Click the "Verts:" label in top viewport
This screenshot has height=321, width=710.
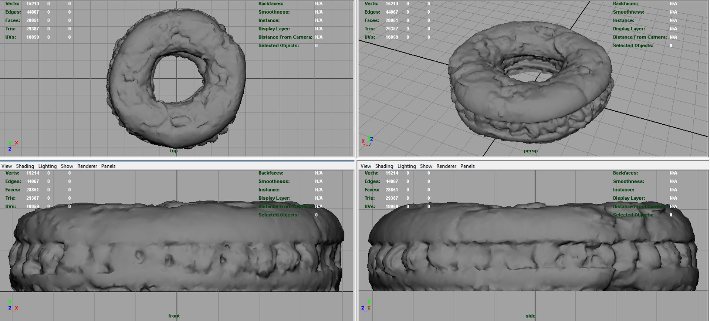(11, 4)
